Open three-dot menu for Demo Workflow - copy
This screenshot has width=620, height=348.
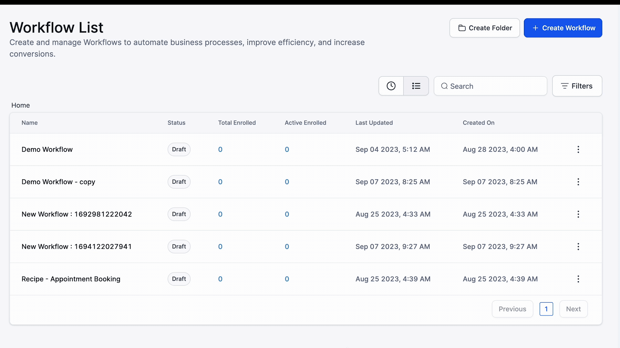578,182
